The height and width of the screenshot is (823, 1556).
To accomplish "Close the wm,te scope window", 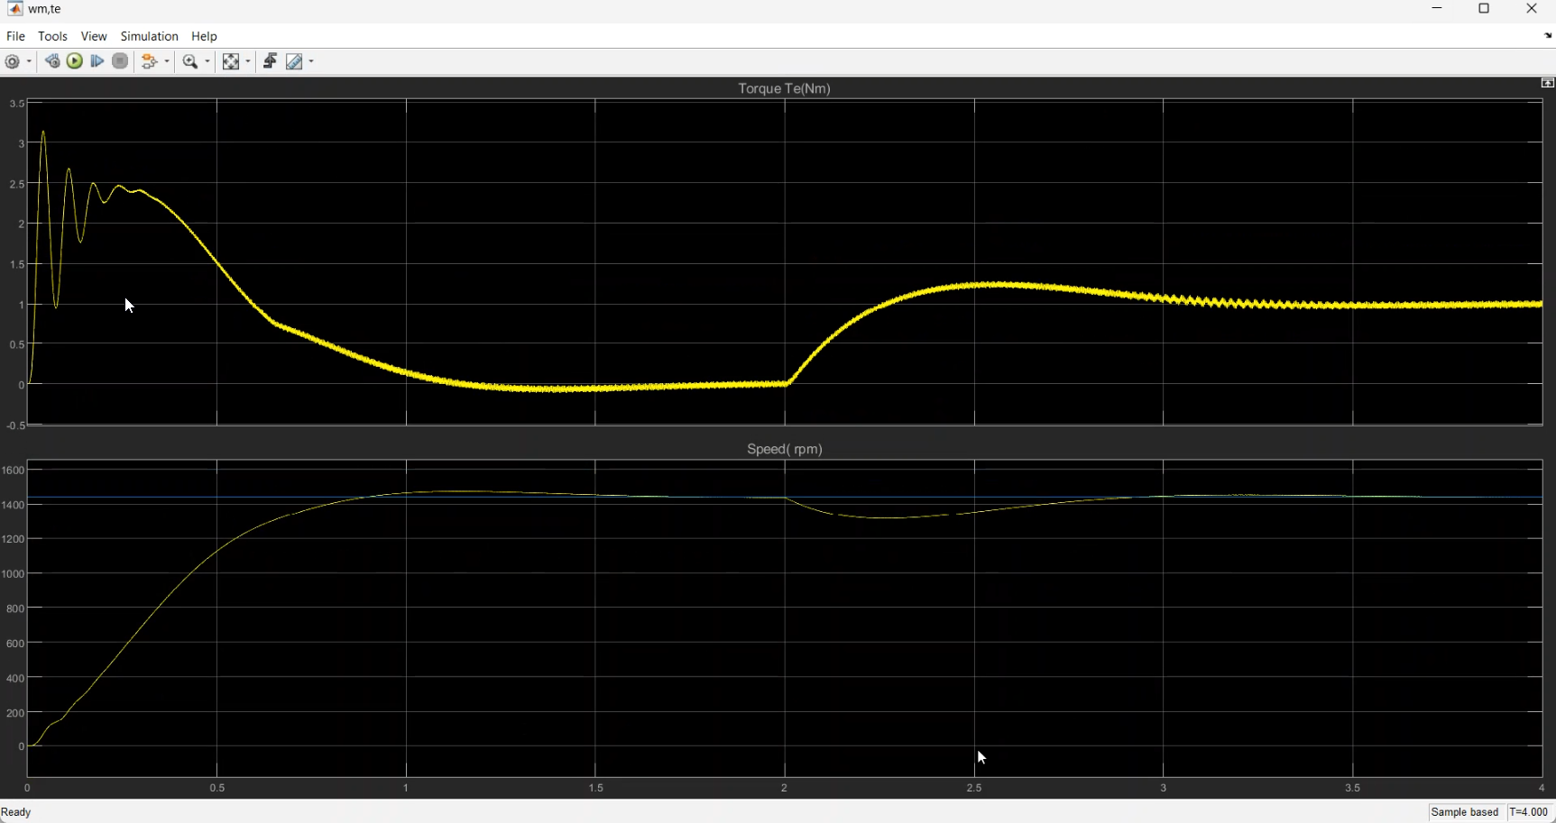I will click(1532, 9).
